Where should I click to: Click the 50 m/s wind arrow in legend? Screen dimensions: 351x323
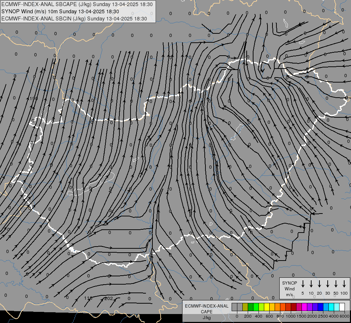336,284
